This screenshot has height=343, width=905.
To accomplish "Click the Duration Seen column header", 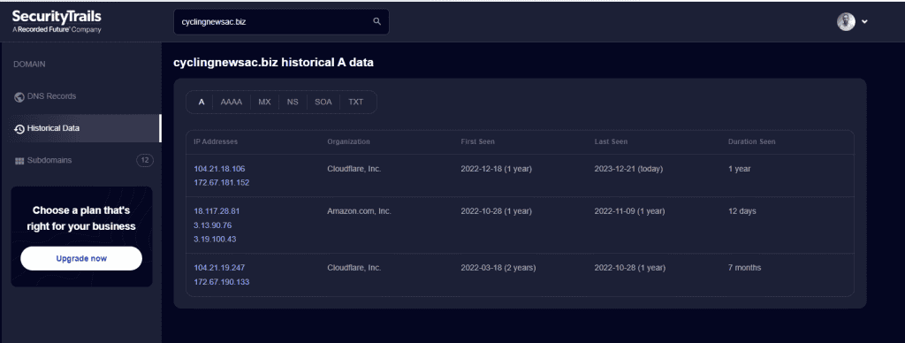I will 751,141.
